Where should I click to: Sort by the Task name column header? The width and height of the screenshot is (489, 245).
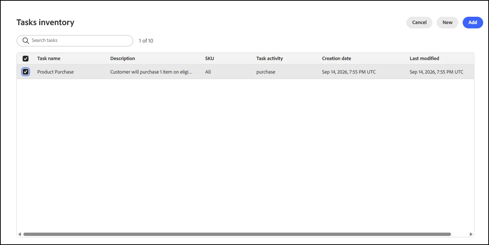pos(49,59)
